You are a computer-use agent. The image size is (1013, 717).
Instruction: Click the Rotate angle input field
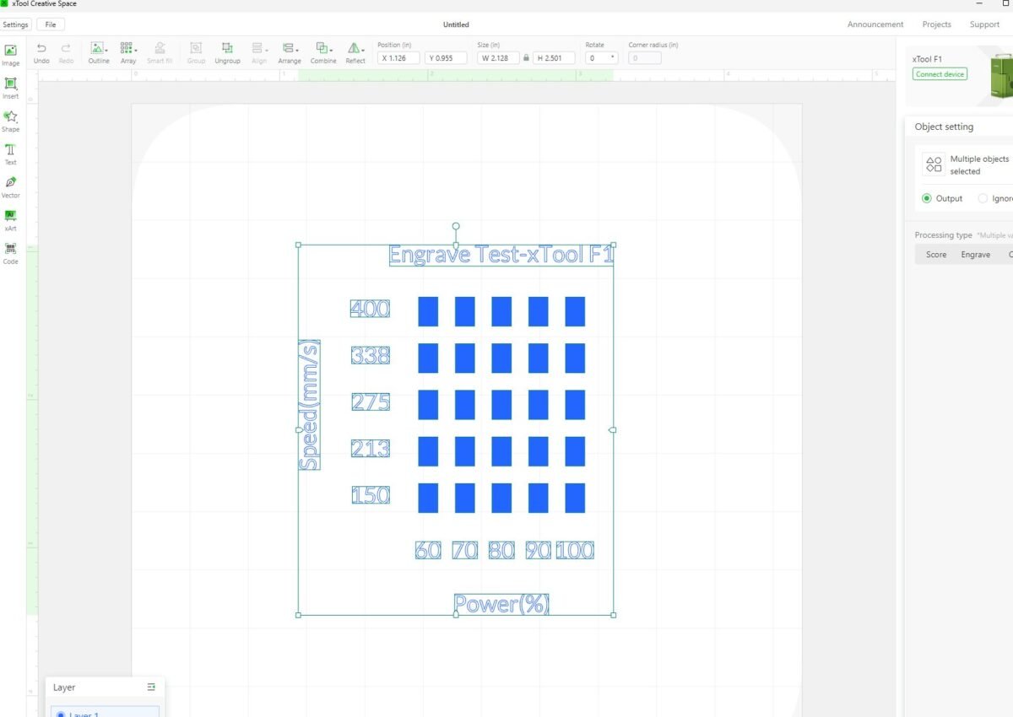click(x=602, y=58)
